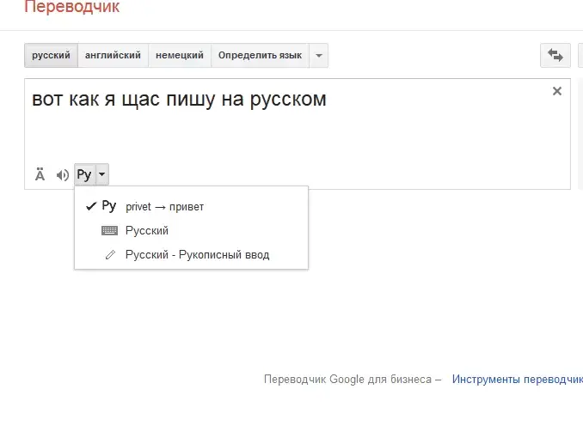The image size is (583, 444).
Task: Click Переводчик Google для бизнеса text
Action: pyautogui.click(x=347, y=379)
